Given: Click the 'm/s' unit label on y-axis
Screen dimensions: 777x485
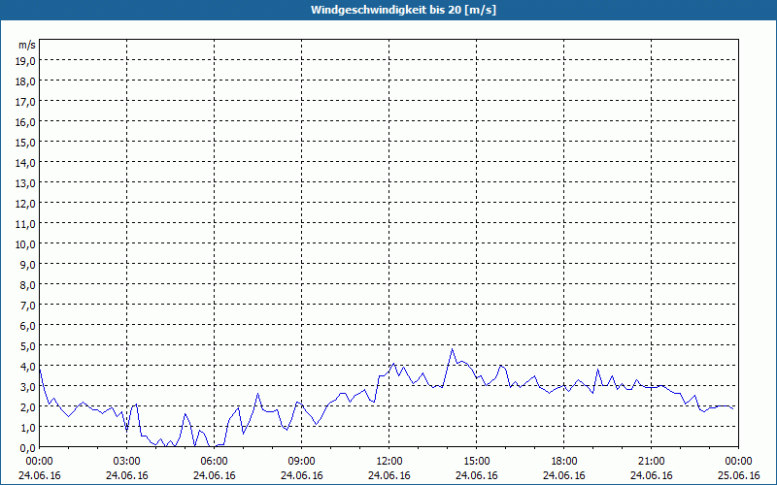Looking at the screenshot, I should [27, 45].
